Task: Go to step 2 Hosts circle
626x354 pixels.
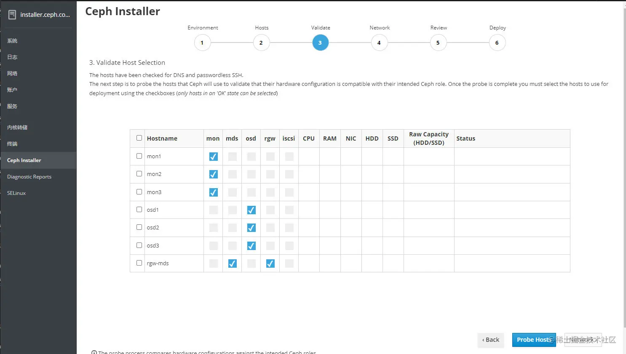Action: [x=261, y=43]
